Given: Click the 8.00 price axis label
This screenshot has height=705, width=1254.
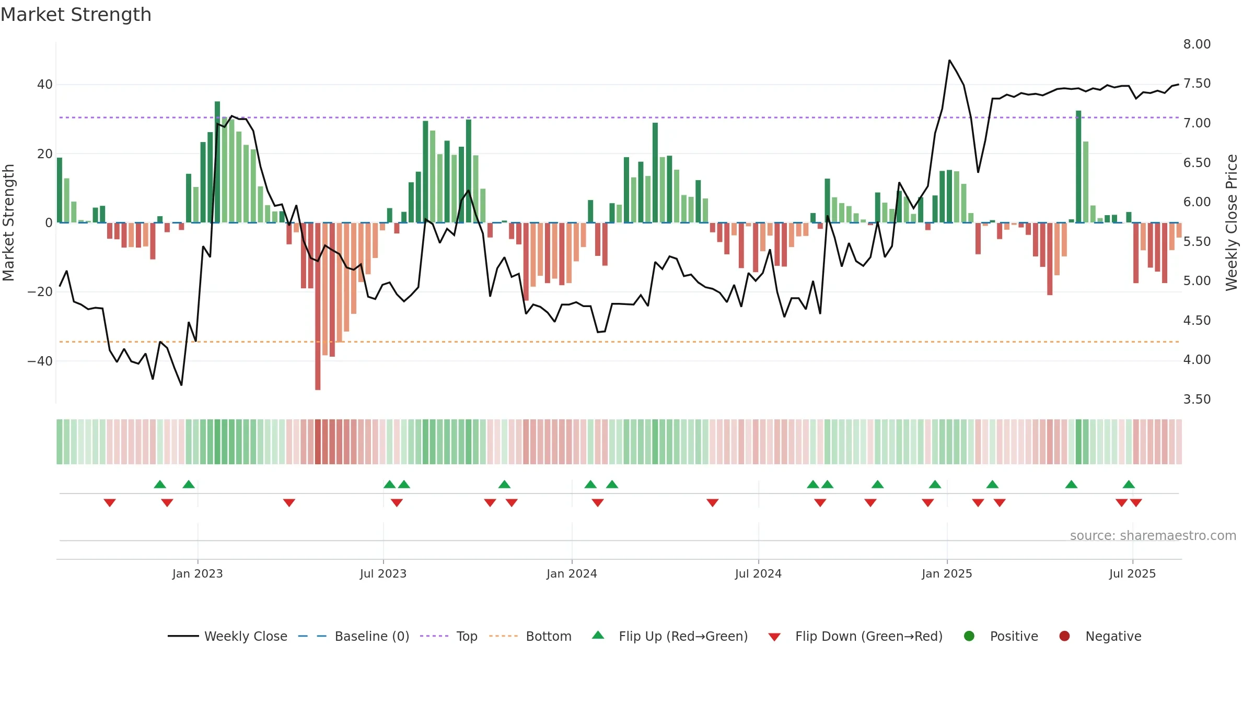Looking at the screenshot, I should (1197, 44).
